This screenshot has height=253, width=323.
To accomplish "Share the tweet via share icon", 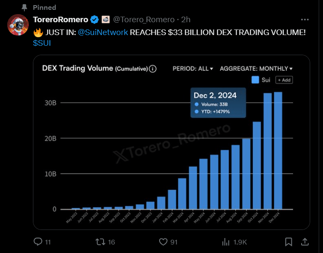I will point(305,242).
